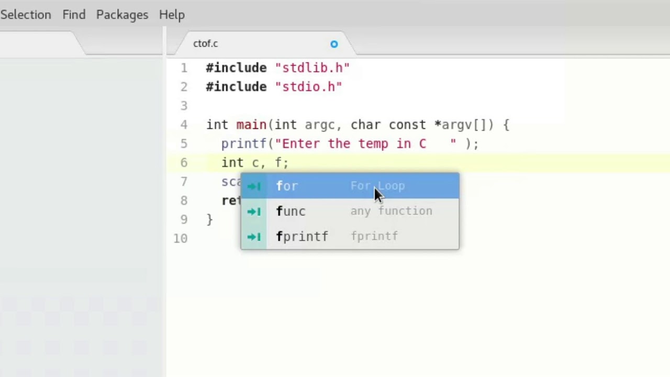Click the 'argc' parameter on line 4
Screen dimensions: 670x377
point(320,125)
